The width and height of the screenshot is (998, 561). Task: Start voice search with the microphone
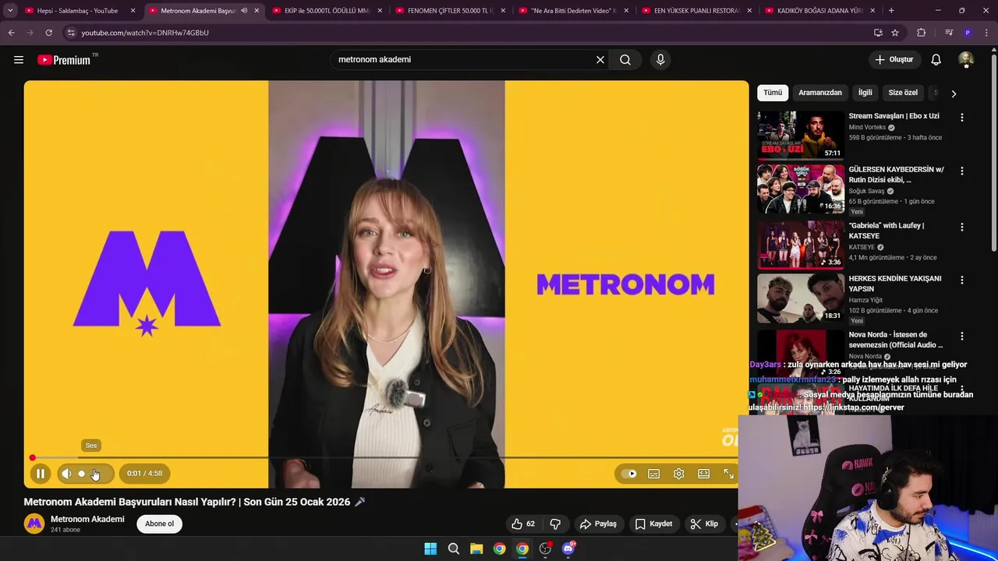660,59
